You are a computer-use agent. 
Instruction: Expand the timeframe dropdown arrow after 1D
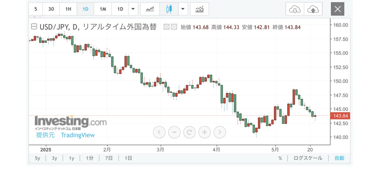(133, 9)
